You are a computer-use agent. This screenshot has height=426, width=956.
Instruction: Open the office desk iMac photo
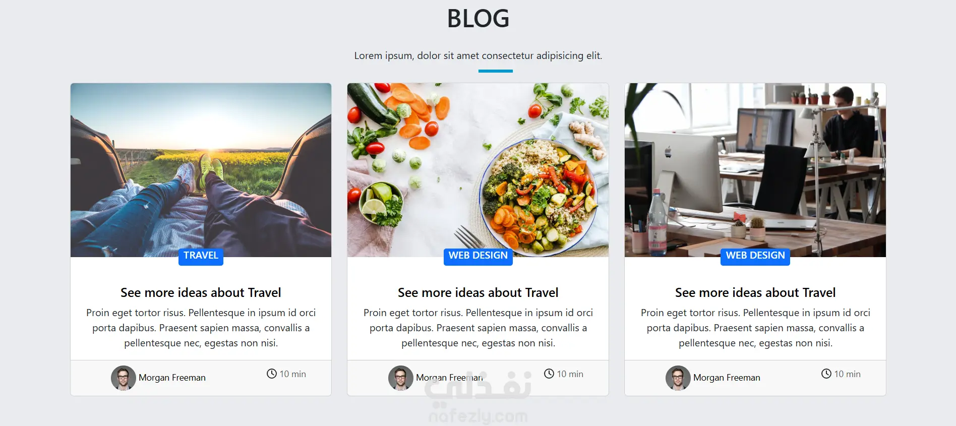(x=755, y=170)
